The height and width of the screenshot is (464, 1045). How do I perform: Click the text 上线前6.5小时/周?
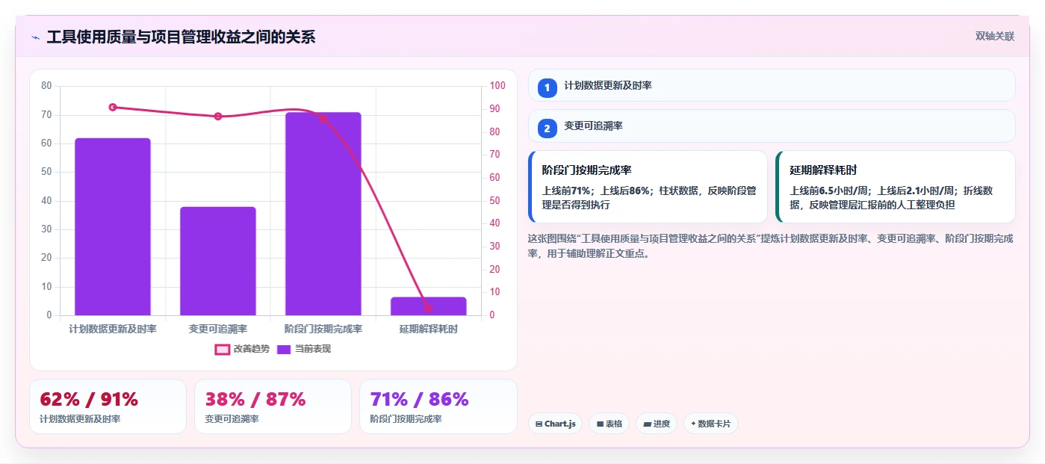[x=831, y=191]
